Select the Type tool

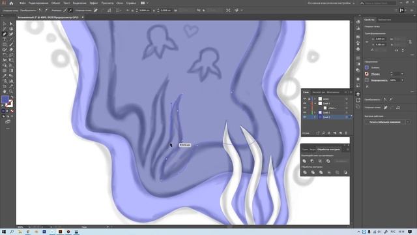click(5, 39)
